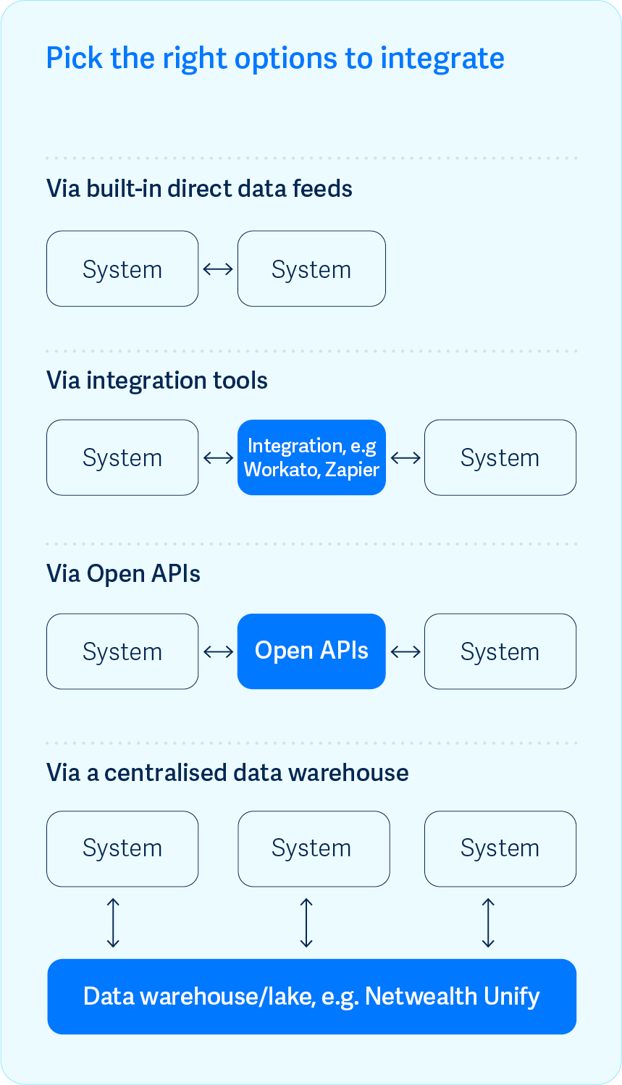Click the arrow left of the Open APIs box
This screenshot has width=622, height=1085.
point(218,651)
